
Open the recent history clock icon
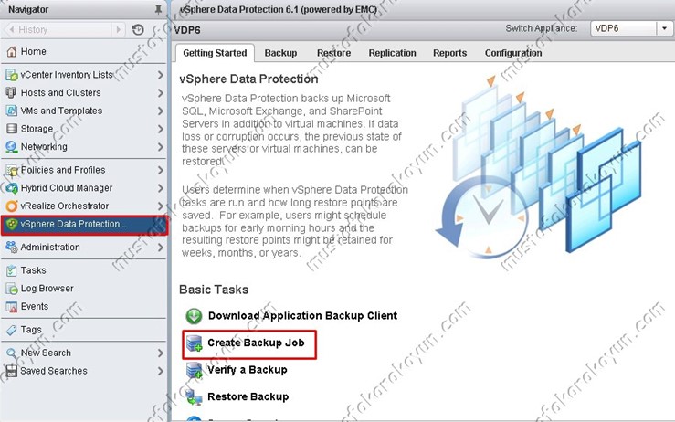click(x=138, y=30)
